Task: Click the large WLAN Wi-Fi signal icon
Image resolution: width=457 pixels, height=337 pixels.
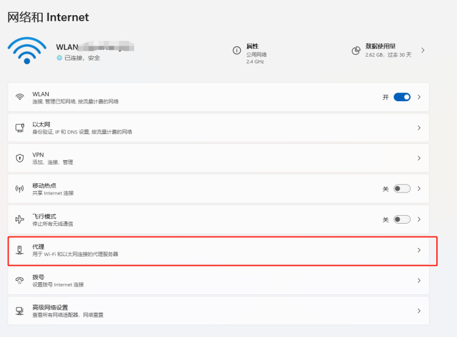Action: pyautogui.click(x=26, y=51)
